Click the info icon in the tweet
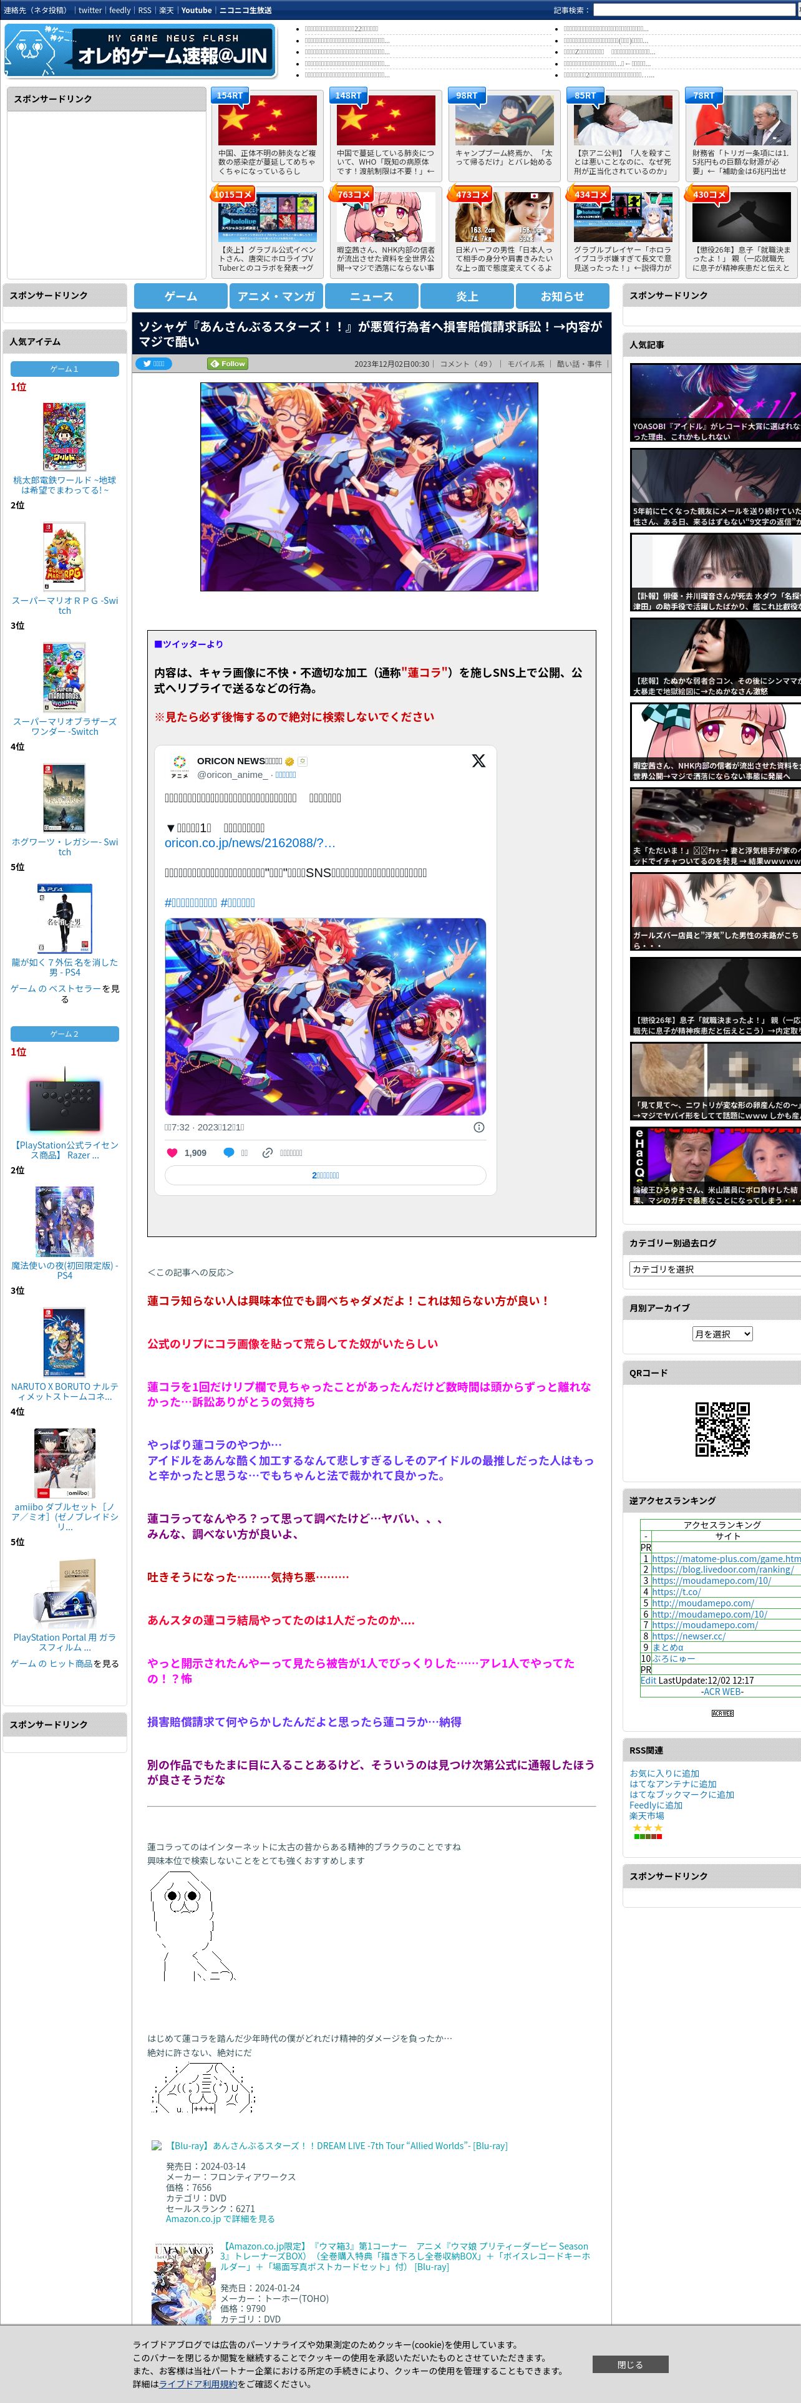The width and height of the screenshot is (801, 2403). coord(479,1127)
